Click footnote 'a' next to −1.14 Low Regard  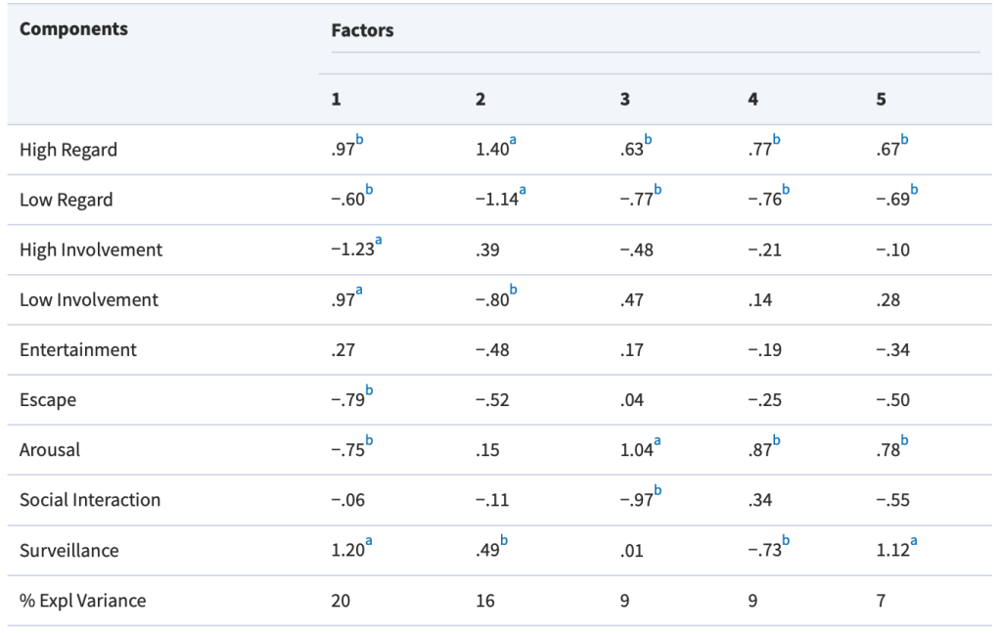pyautogui.click(x=522, y=192)
